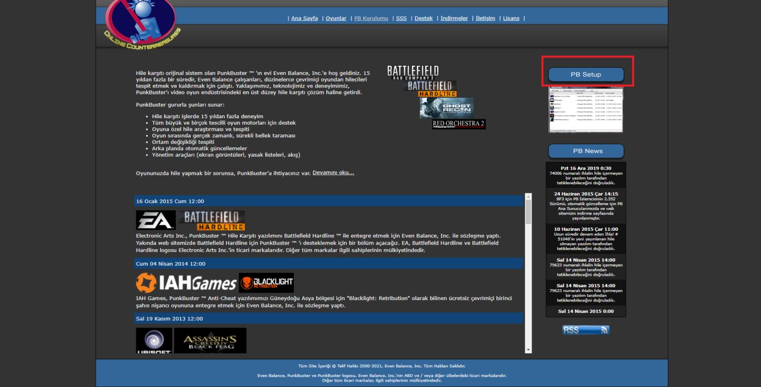Open PB News item 'Sal 14 Nisan 2015 0:00'
This screenshot has width=761, height=387.
[586, 311]
